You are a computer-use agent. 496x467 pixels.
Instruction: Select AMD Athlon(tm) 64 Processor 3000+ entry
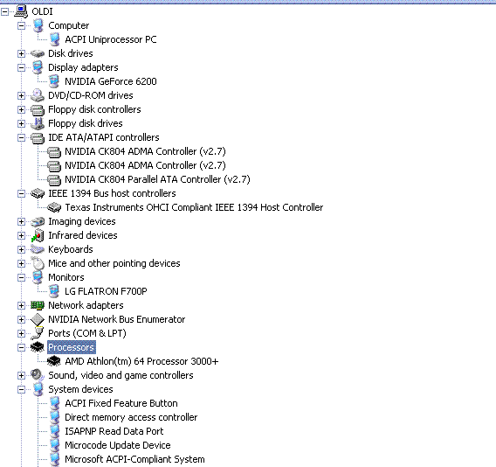(x=141, y=361)
